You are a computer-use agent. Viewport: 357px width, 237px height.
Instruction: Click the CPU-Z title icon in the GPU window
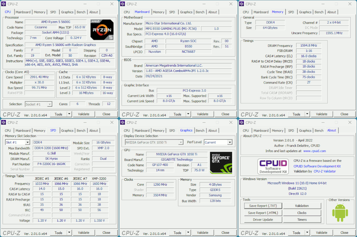click(123, 122)
